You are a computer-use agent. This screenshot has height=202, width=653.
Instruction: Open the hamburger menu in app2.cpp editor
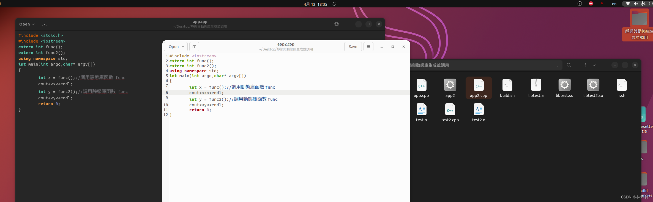point(368,47)
